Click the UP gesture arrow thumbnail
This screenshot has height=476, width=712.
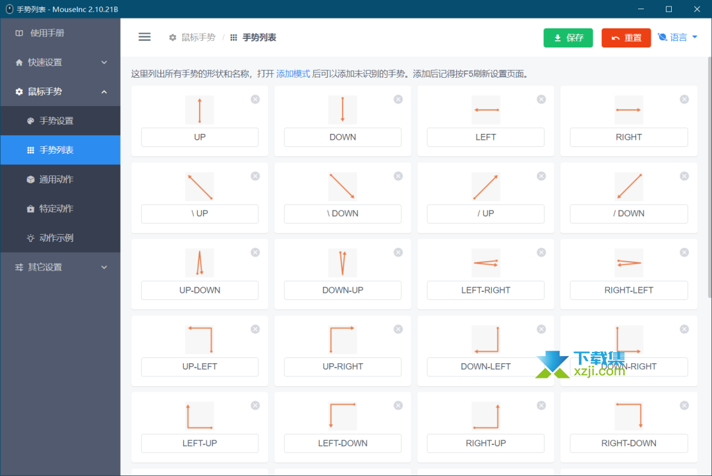[199, 110]
